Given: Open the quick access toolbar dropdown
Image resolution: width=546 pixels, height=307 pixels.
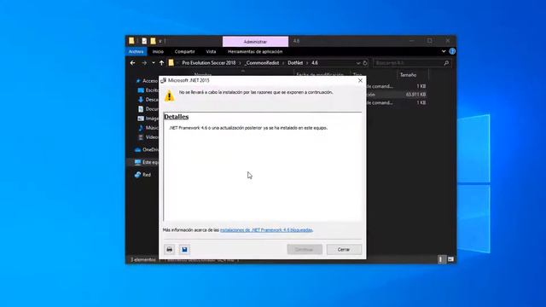Looking at the screenshot, I should [160, 42].
